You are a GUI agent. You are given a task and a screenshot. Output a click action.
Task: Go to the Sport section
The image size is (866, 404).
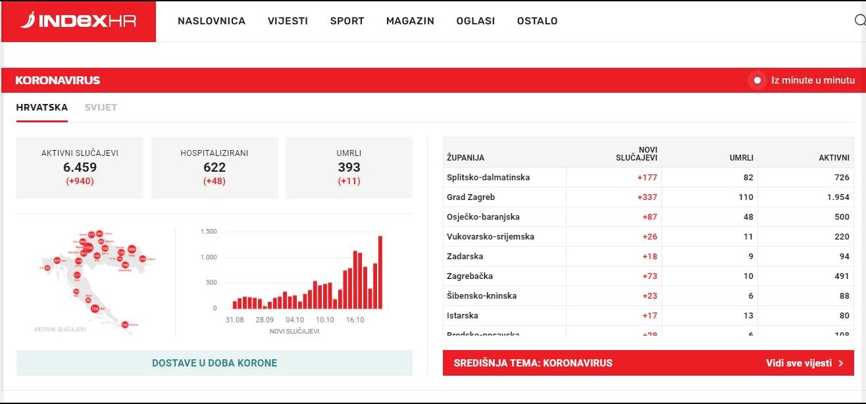(x=347, y=21)
